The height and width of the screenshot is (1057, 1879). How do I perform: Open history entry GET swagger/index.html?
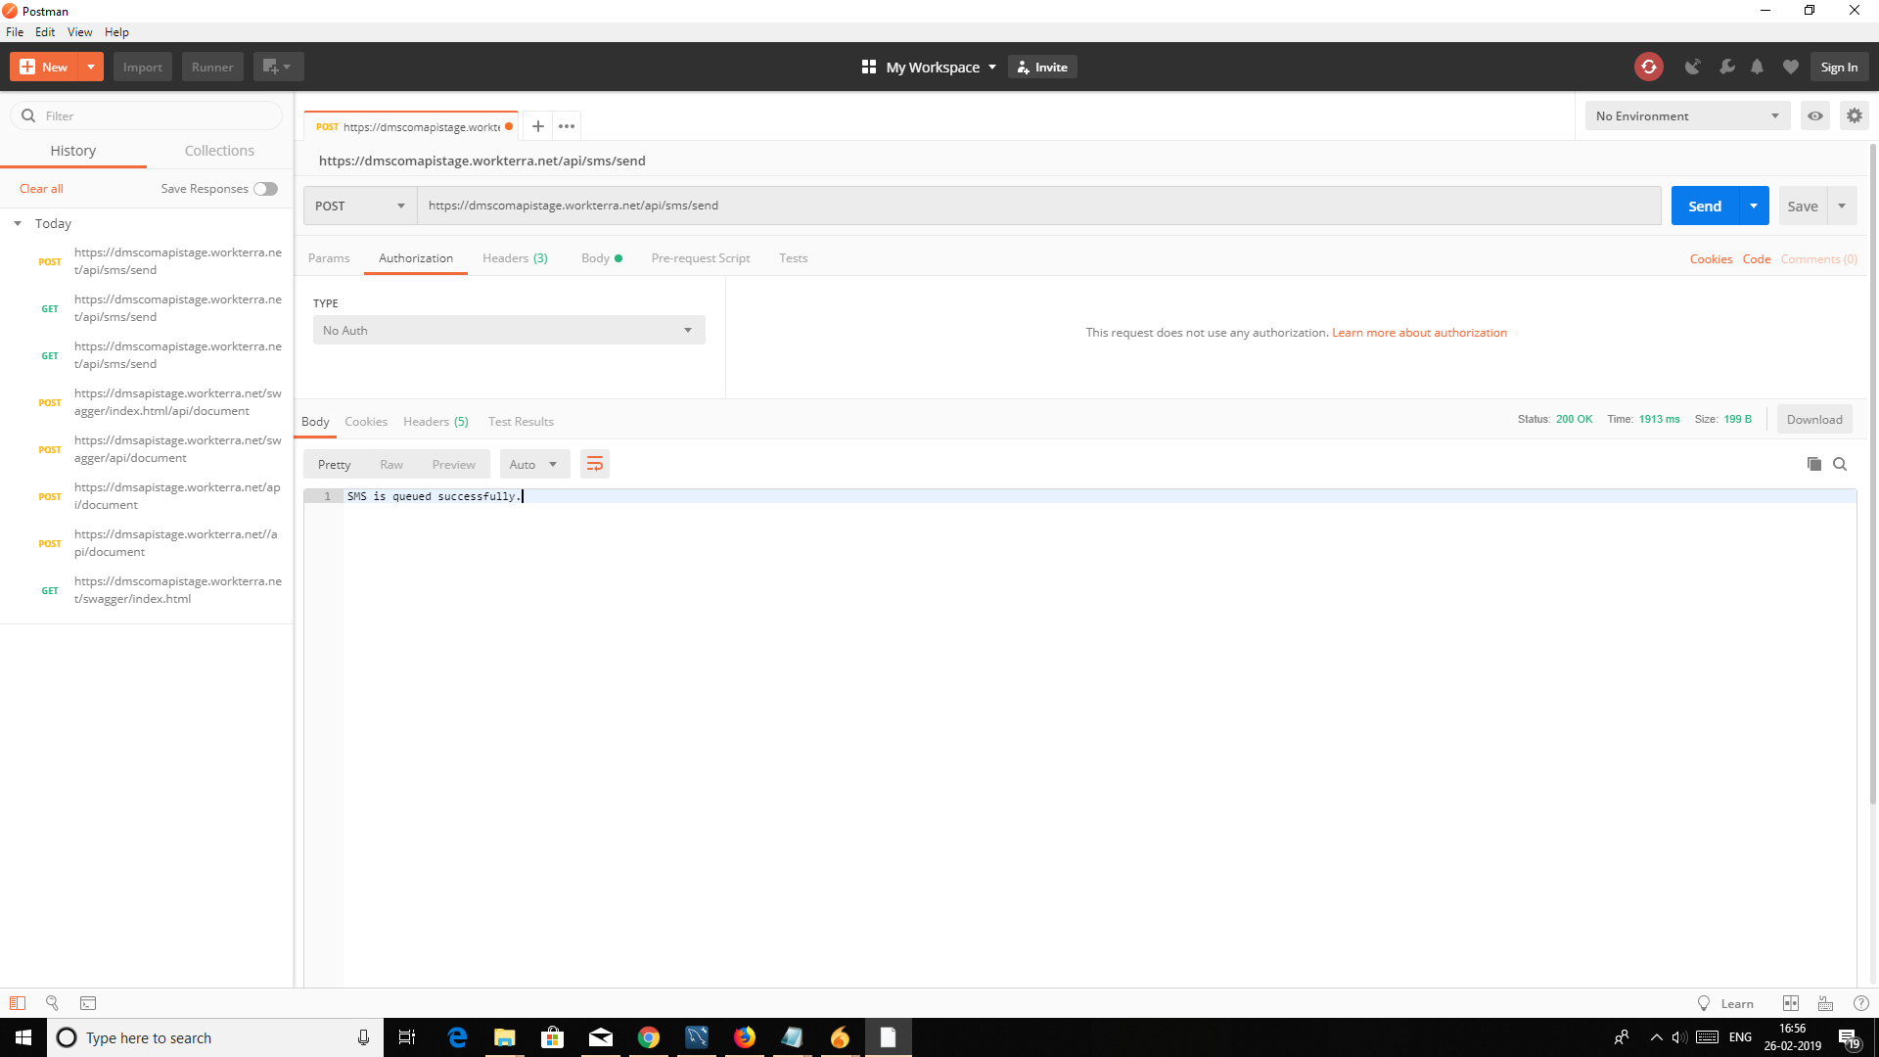pyautogui.click(x=147, y=590)
